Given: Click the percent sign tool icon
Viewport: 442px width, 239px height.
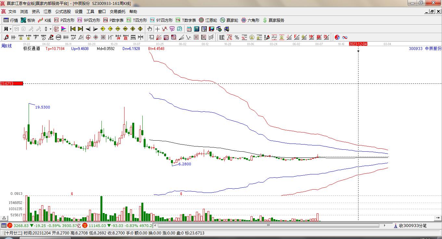Looking at the screenshot, I should coord(237,37).
